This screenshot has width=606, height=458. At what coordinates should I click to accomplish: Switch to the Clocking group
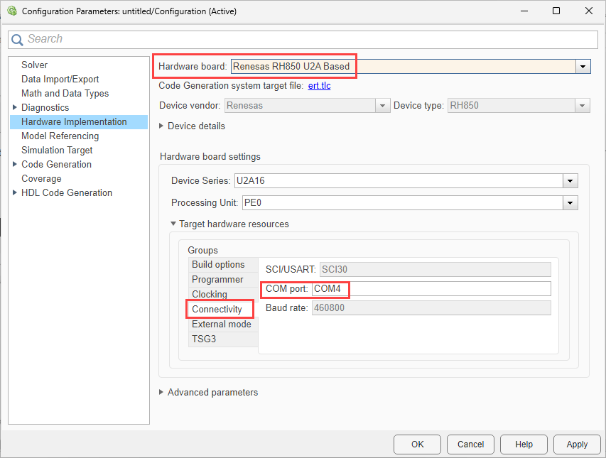pos(210,295)
